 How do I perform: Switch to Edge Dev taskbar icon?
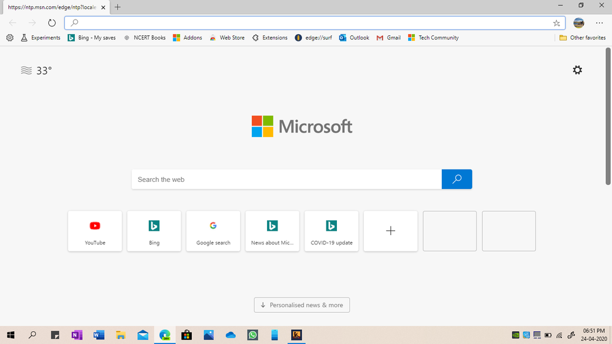pyautogui.click(x=165, y=335)
